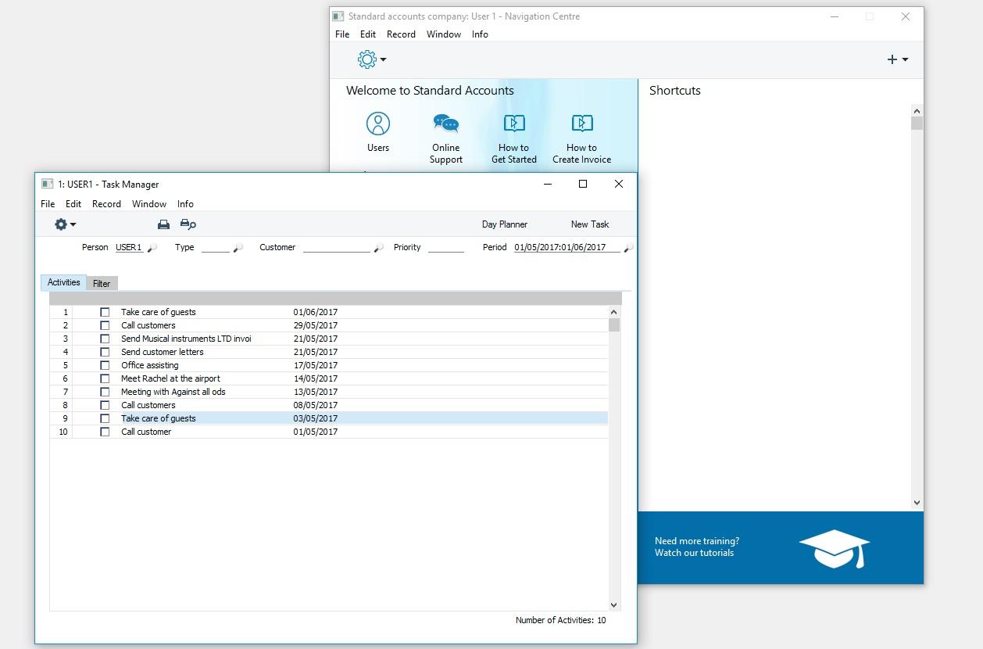Tick checkbox for Send Musical instruments LTD invoi

tap(105, 339)
